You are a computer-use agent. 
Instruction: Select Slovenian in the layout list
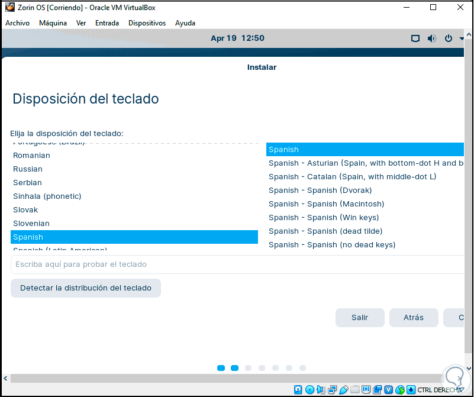(x=134, y=223)
